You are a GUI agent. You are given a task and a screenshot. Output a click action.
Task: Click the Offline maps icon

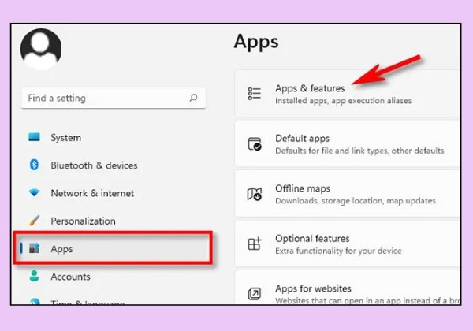tap(255, 194)
